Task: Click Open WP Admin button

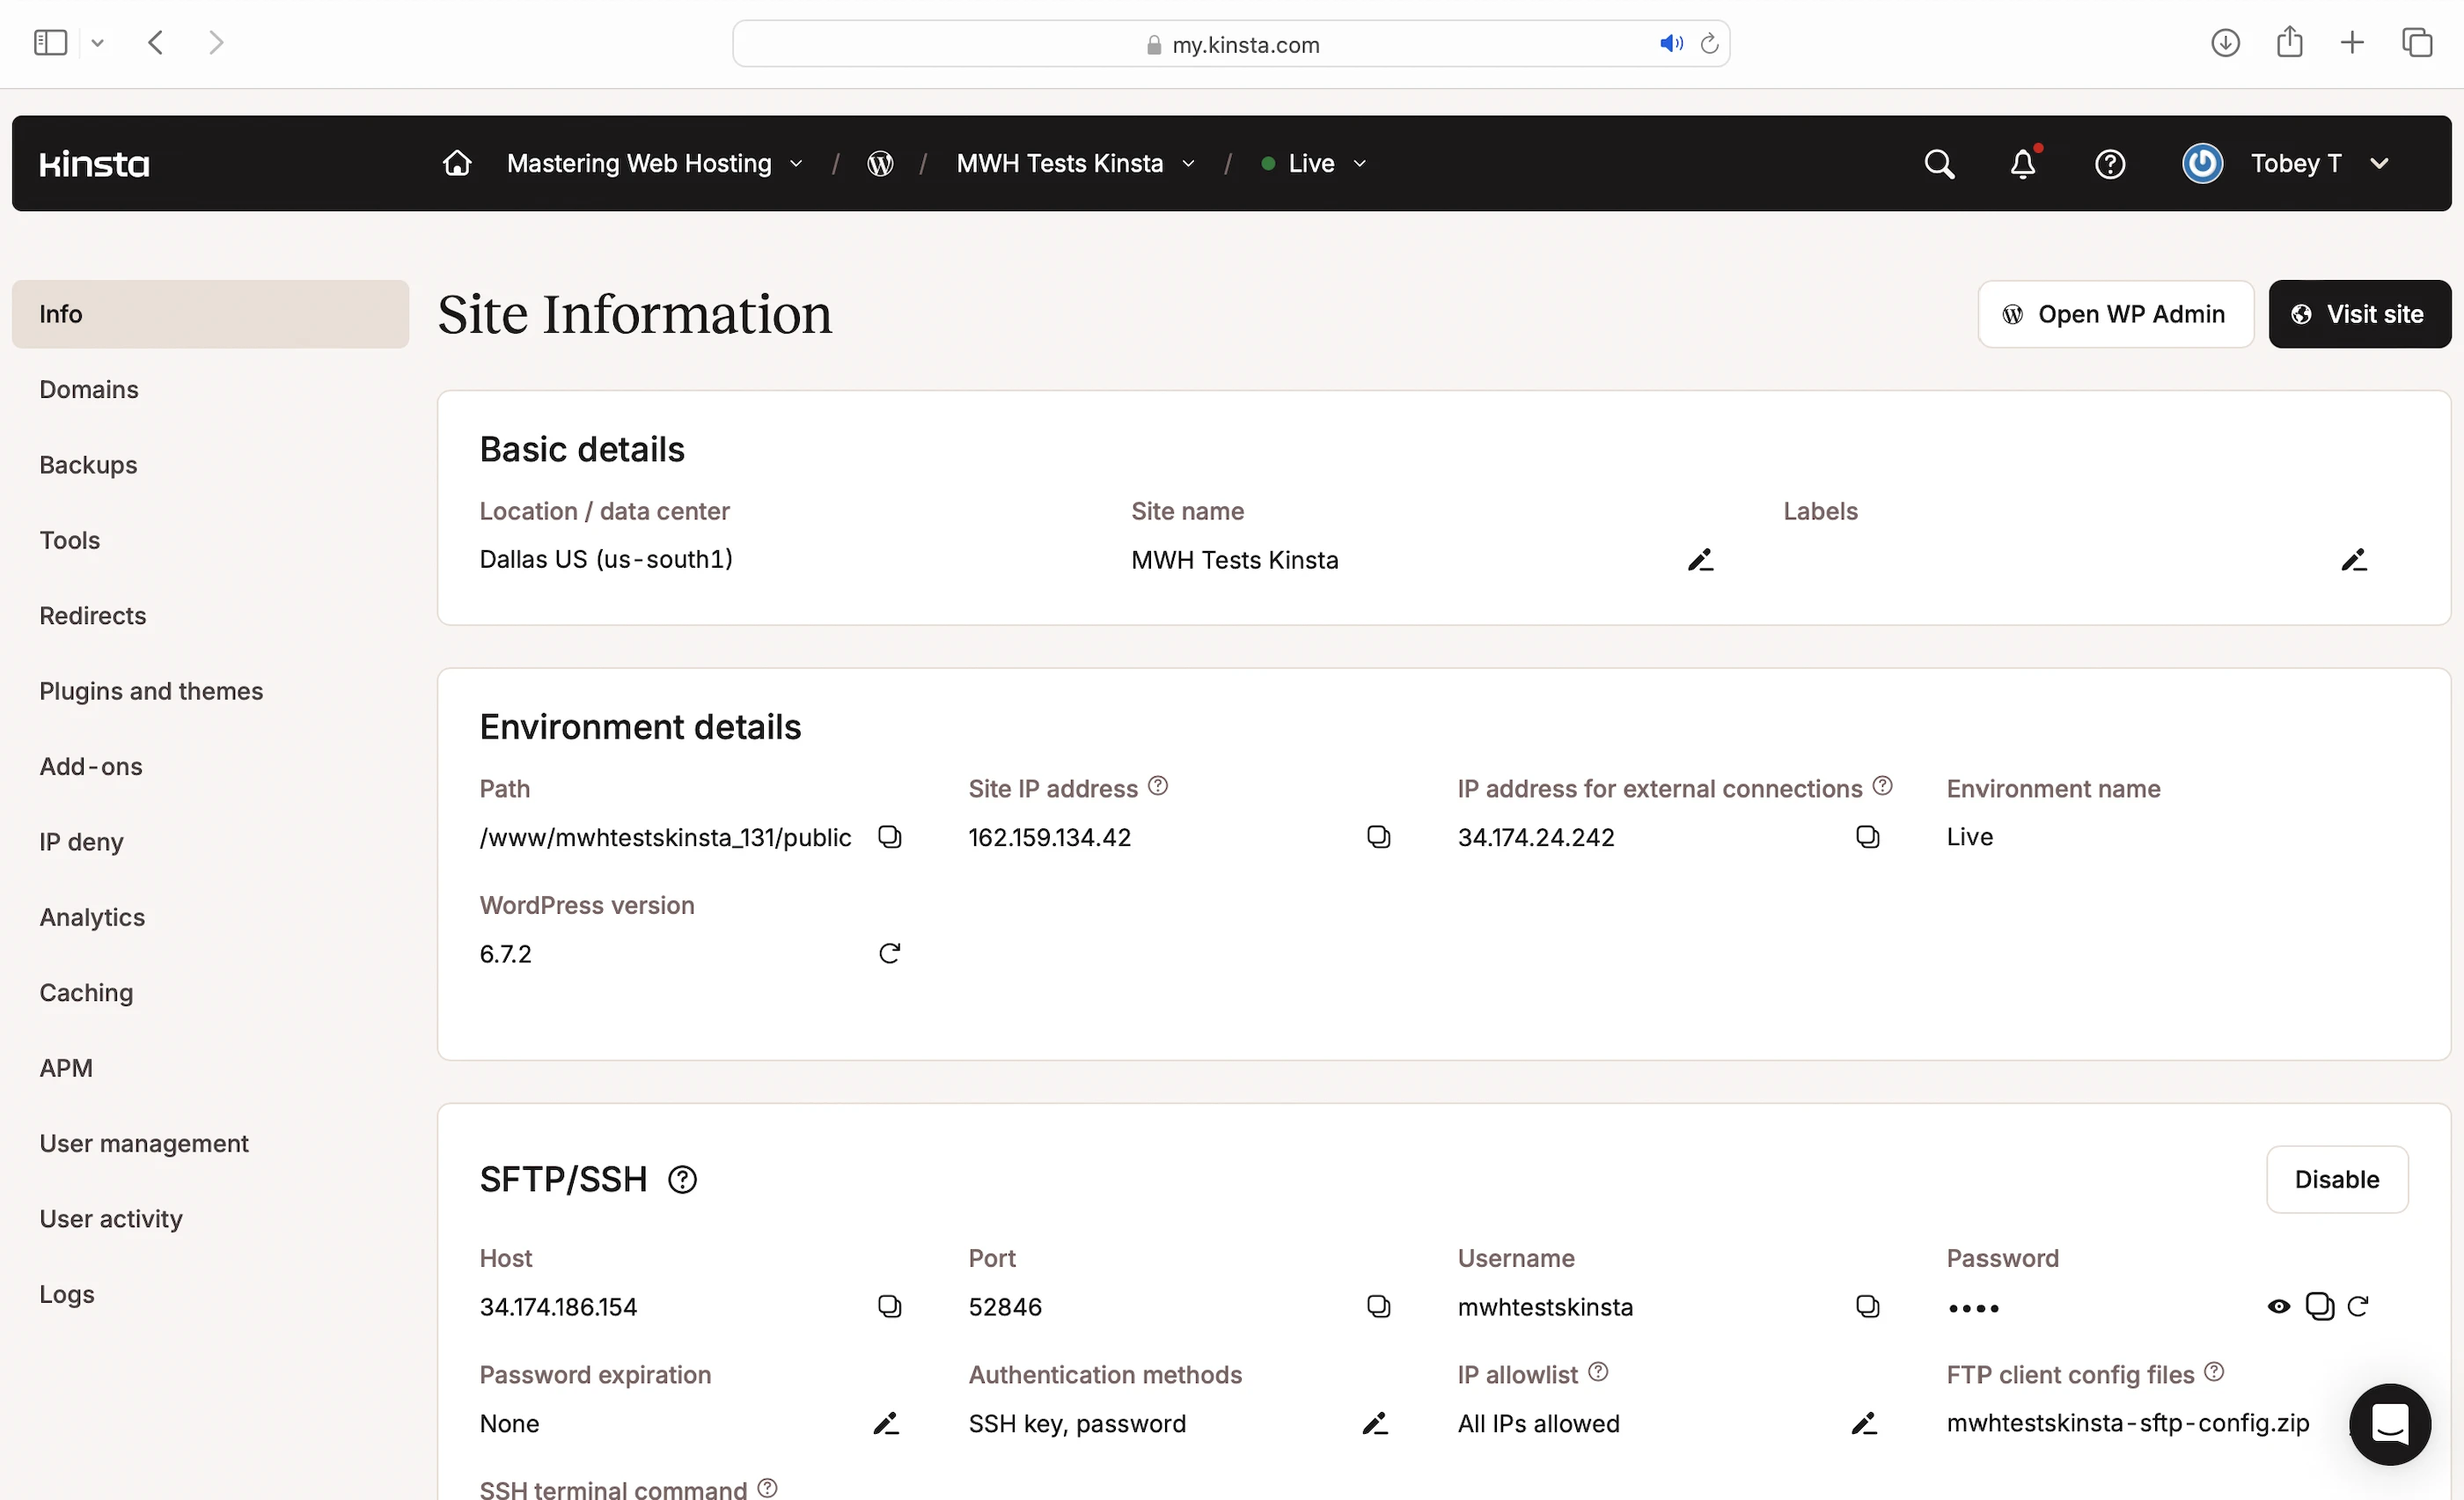Action: click(2115, 314)
